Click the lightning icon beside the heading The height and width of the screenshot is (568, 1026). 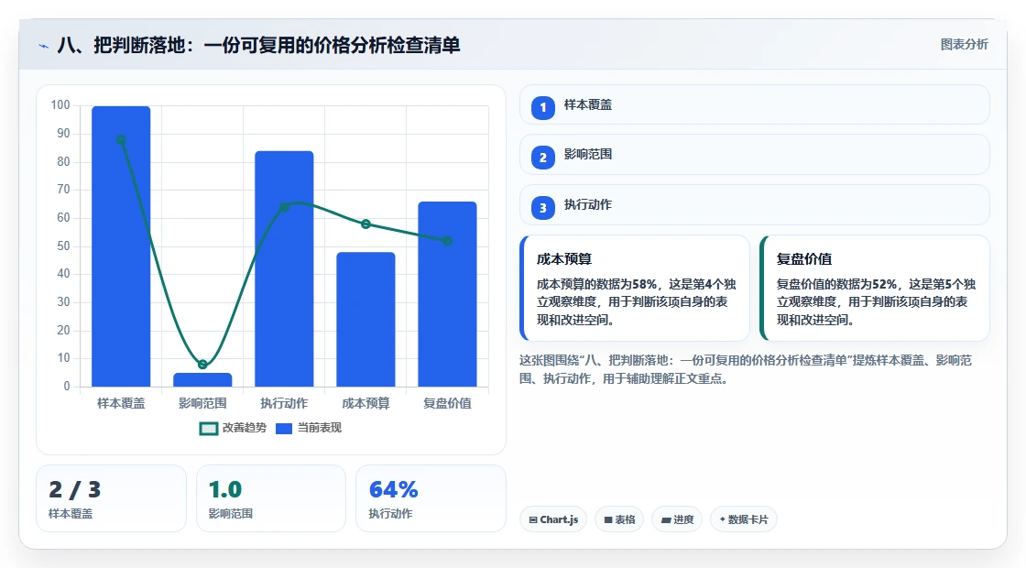(x=44, y=46)
